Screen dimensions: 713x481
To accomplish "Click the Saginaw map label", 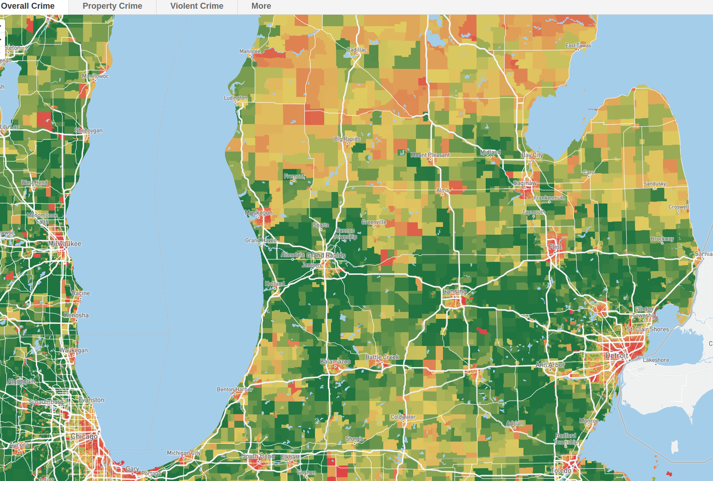I will click(x=525, y=183).
